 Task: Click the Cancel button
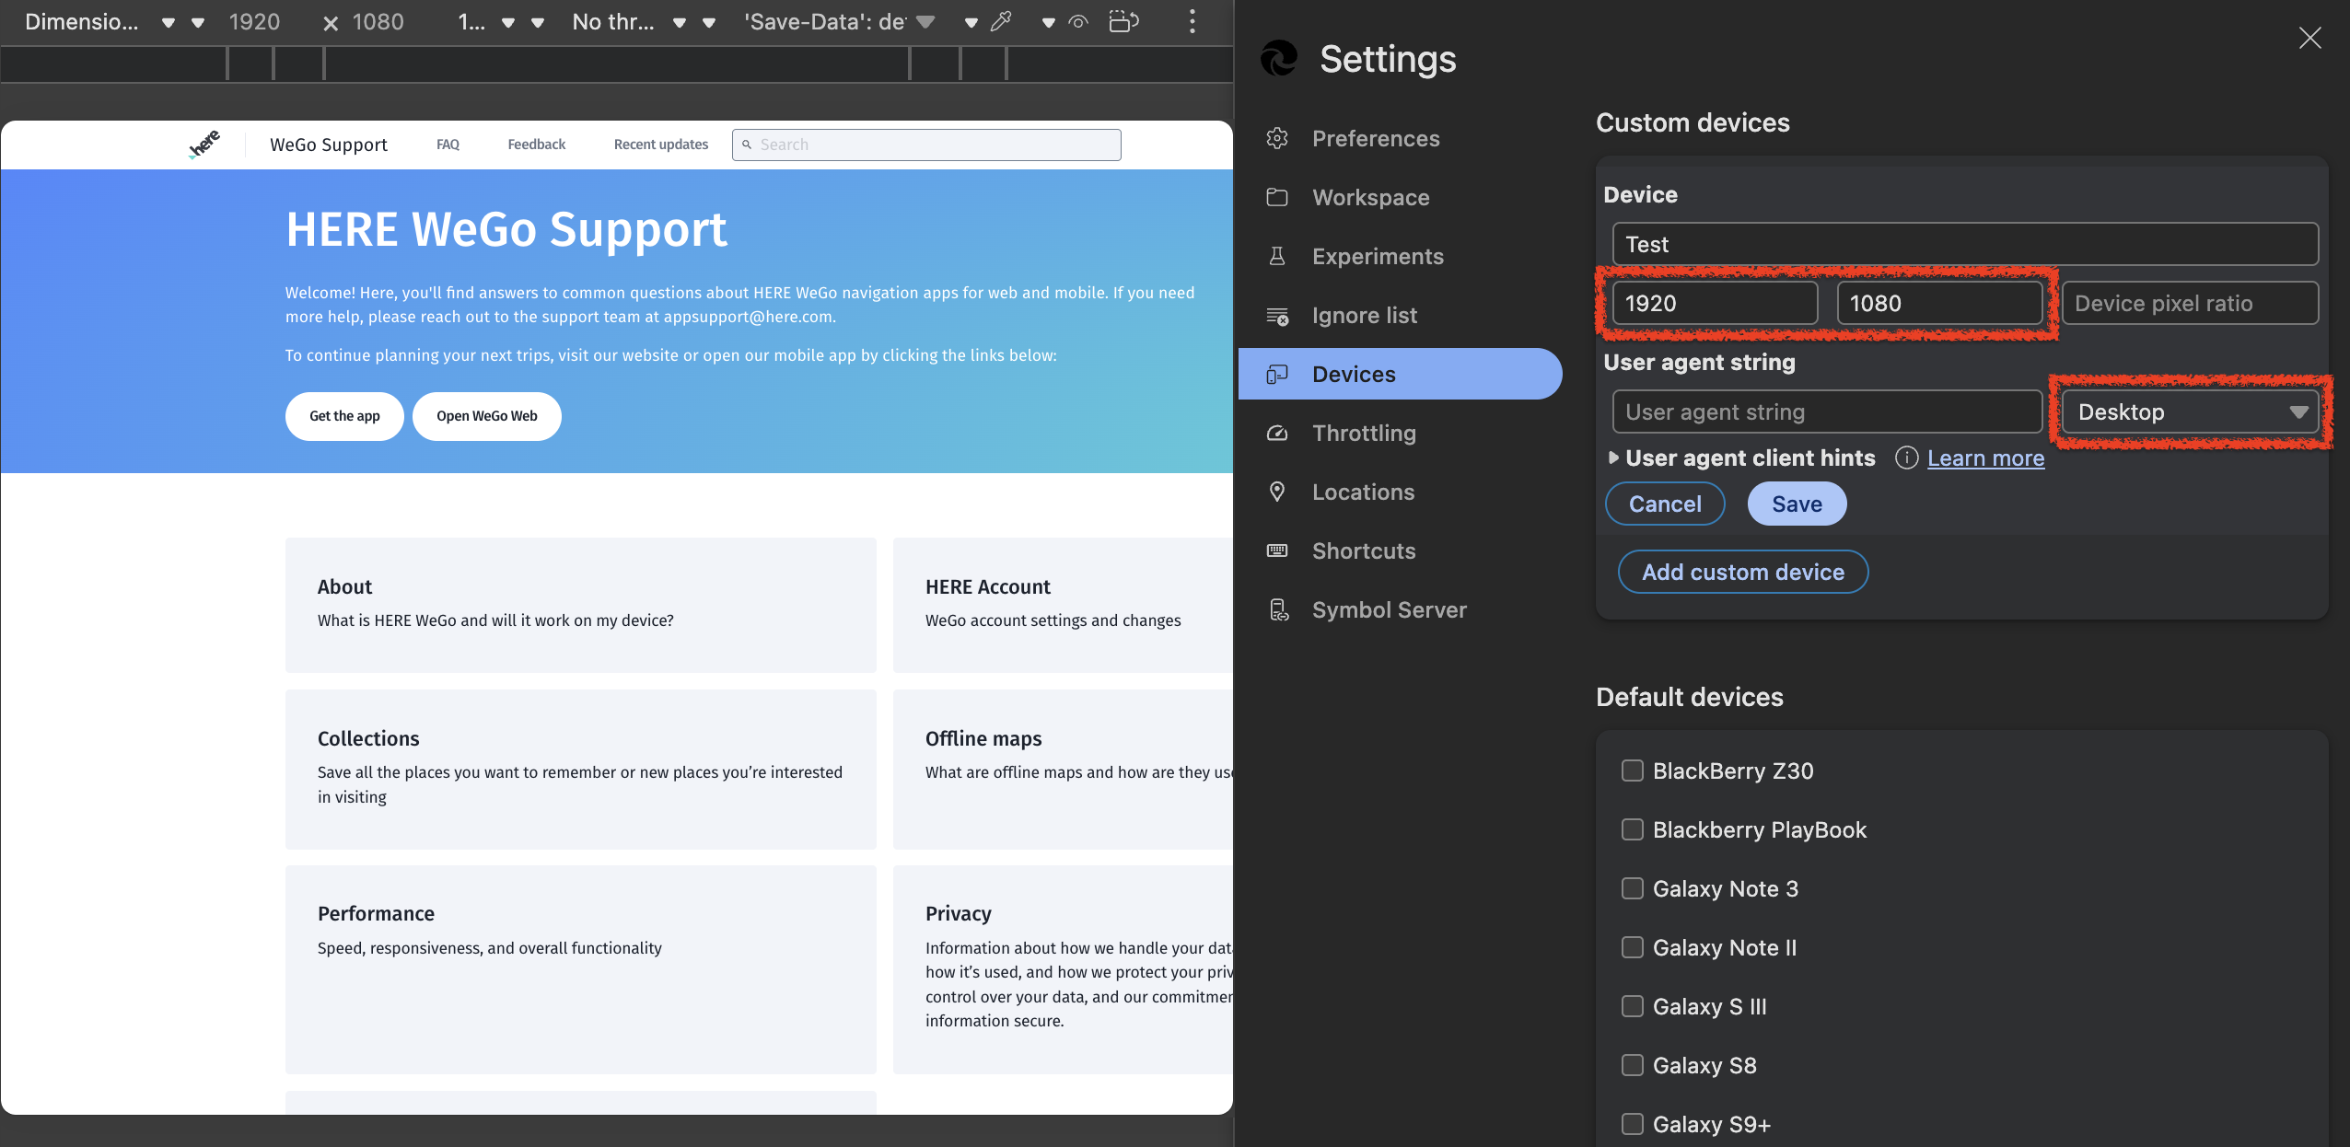coord(1665,504)
